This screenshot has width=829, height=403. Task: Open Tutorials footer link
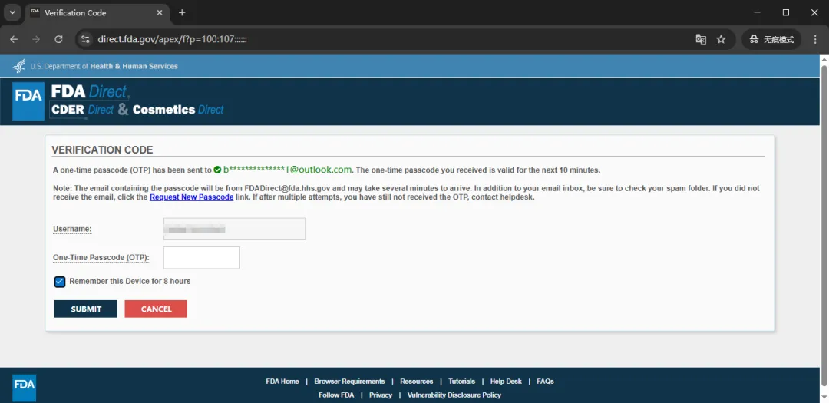pos(461,382)
